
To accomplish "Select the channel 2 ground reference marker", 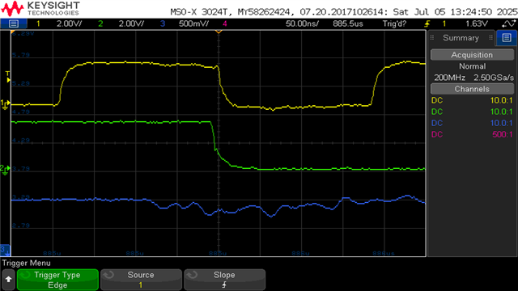I will pos(5,170).
